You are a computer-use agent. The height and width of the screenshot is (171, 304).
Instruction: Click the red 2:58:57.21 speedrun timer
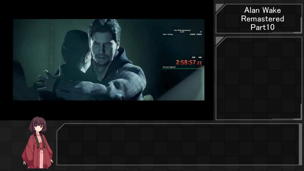189,62
